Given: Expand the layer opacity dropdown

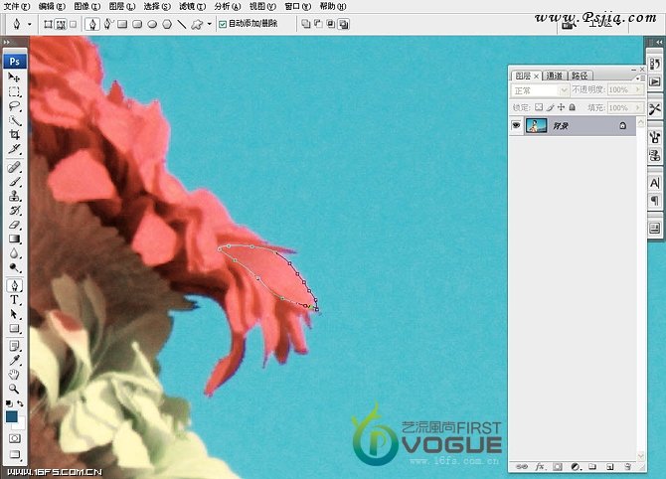Looking at the screenshot, I should [637, 90].
